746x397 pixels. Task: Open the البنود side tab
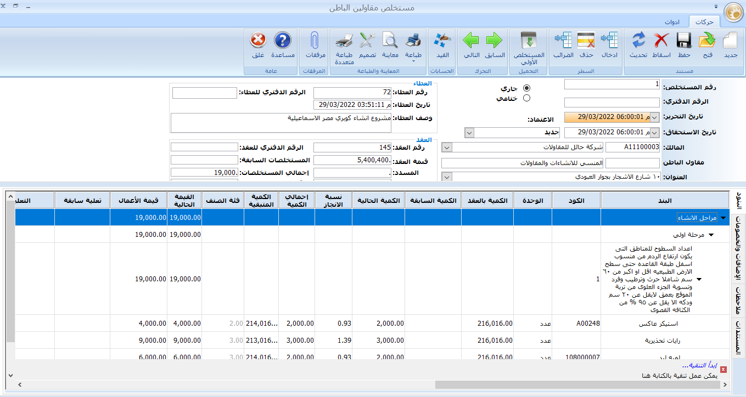[x=738, y=202]
